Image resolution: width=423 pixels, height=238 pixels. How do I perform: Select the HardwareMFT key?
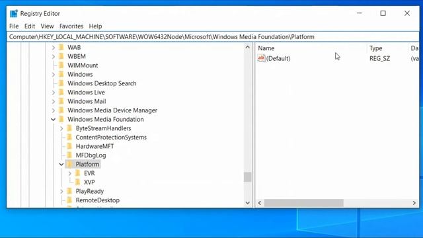(x=95, y=146)
